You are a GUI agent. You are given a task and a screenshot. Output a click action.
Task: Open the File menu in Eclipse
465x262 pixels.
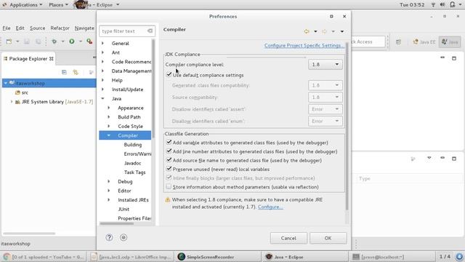(x=7, y=28)
